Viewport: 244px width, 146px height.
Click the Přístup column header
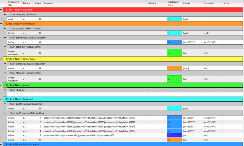tap(27, 3)
